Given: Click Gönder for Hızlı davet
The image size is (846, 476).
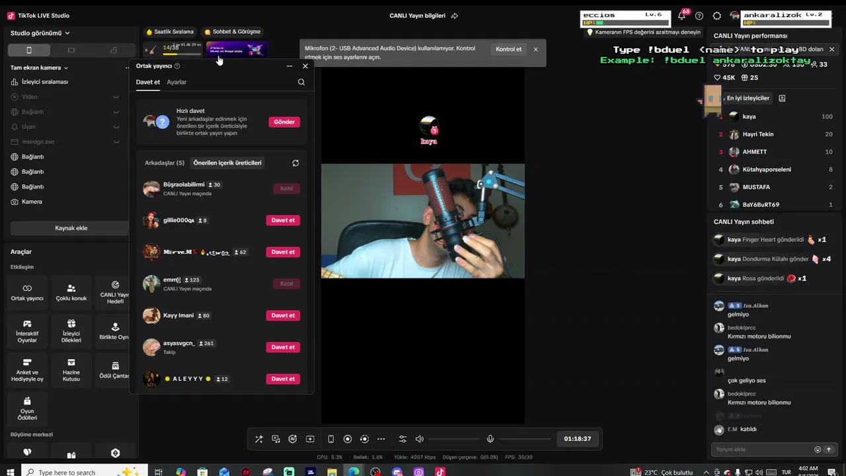Looking at the screenshot, I should pos(284,122).
